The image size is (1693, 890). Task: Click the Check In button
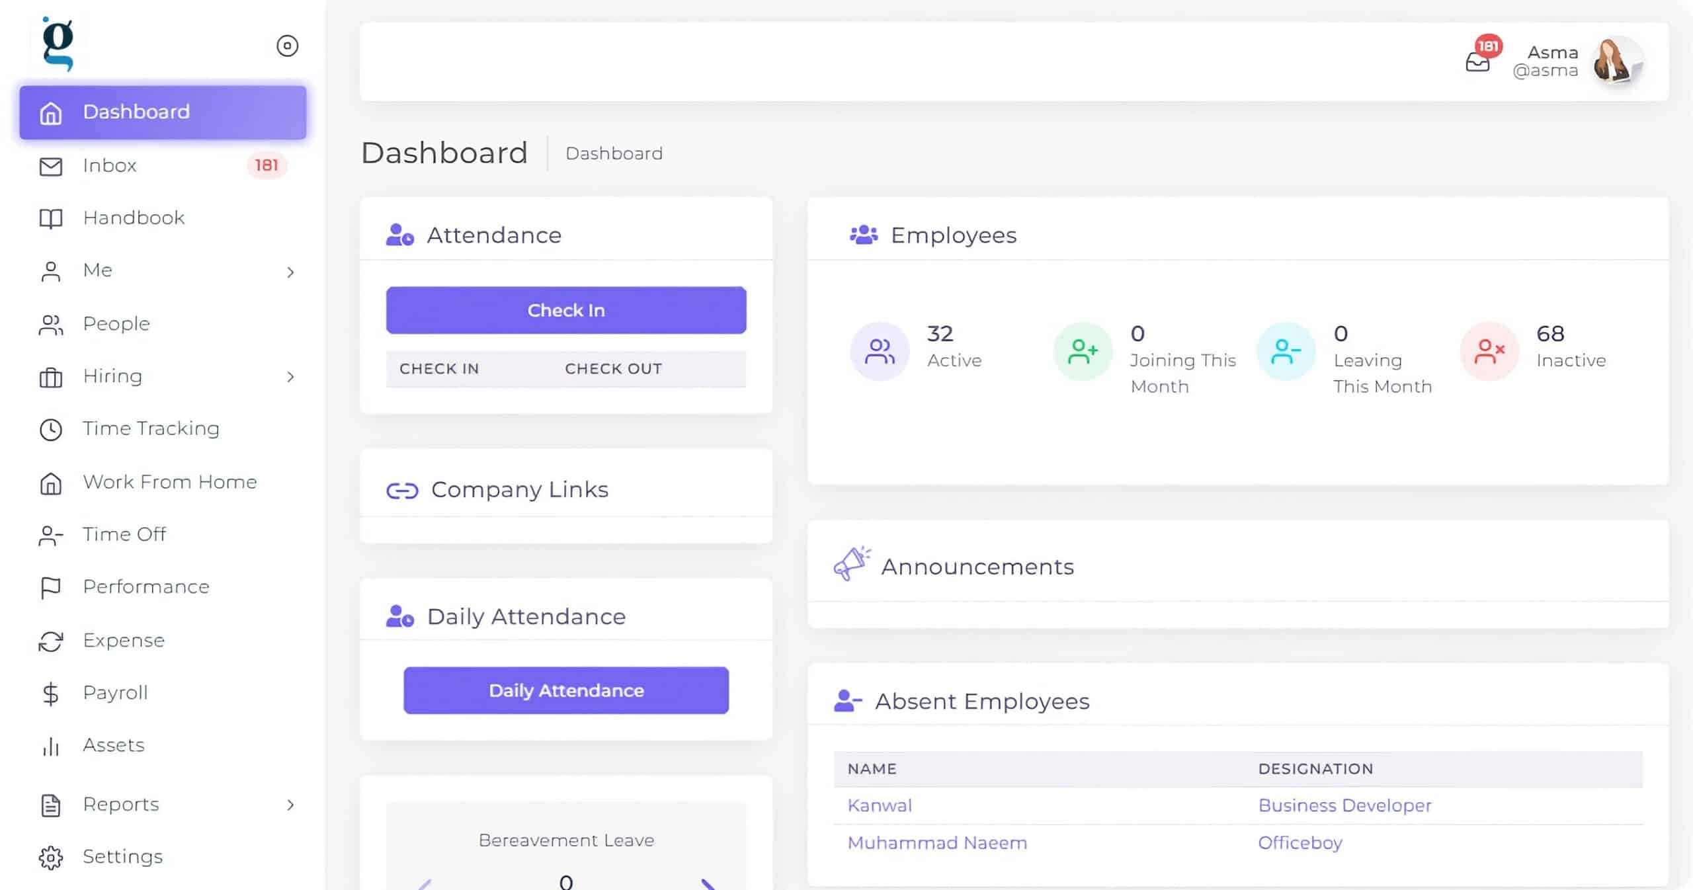point(565,310)
